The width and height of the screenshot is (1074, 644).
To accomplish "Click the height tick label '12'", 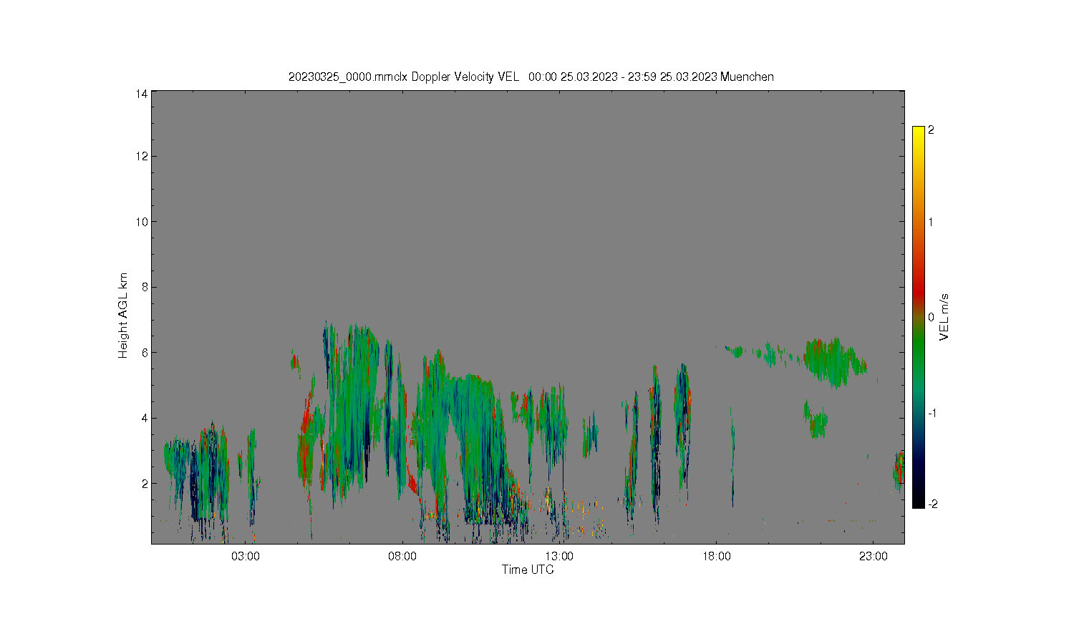I will 142,156.
